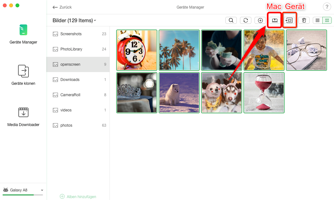Select the Screenshots album

pyautogui.click(x=71, y=34)
